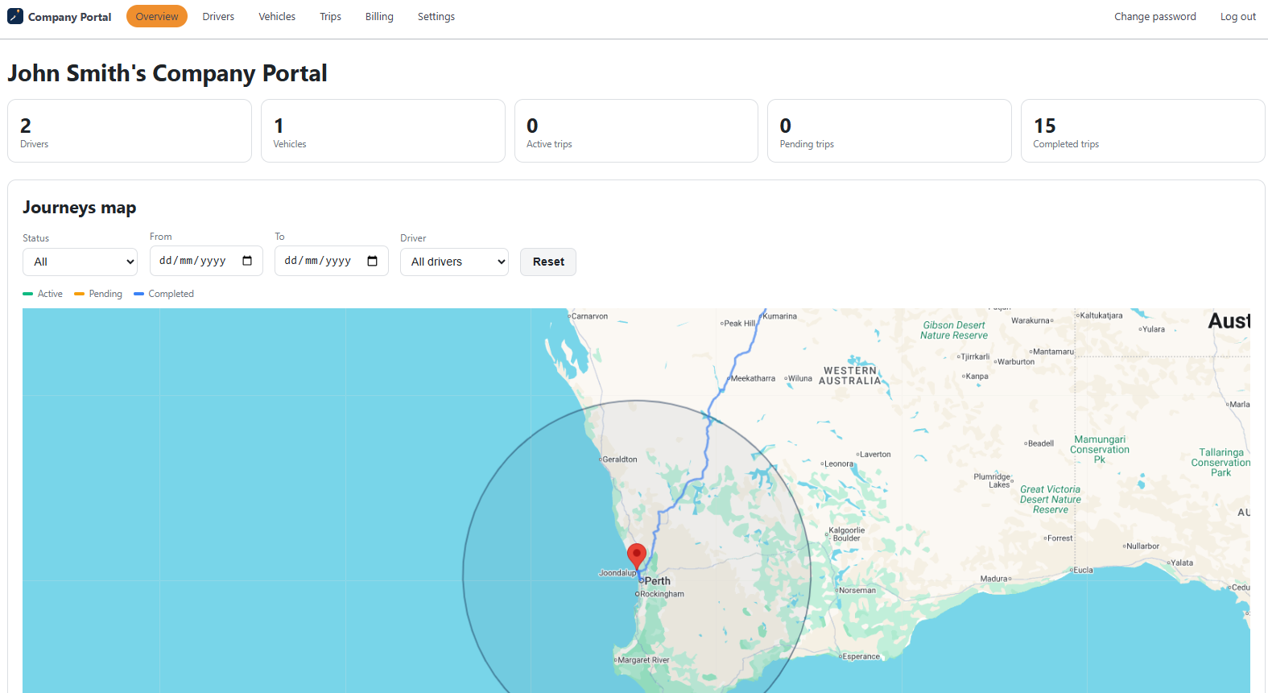Switch to the Vehicles tab
Image resolution: width=1268 pixels, height=693 pixels.
pyautogui.click(x=277, y=16)
